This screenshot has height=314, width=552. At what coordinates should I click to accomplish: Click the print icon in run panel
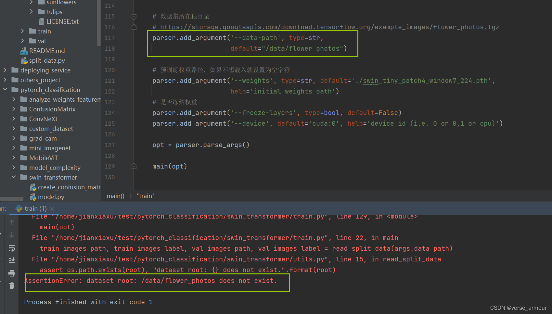(x=12, y=273)
